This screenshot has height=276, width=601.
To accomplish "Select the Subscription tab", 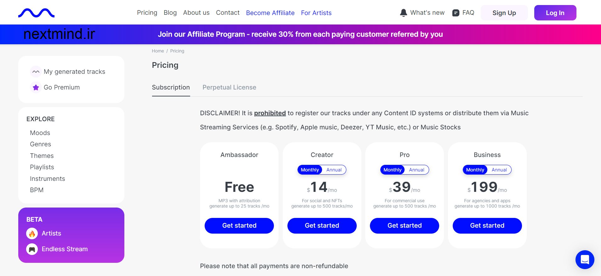I will click(x=171, y=87).
